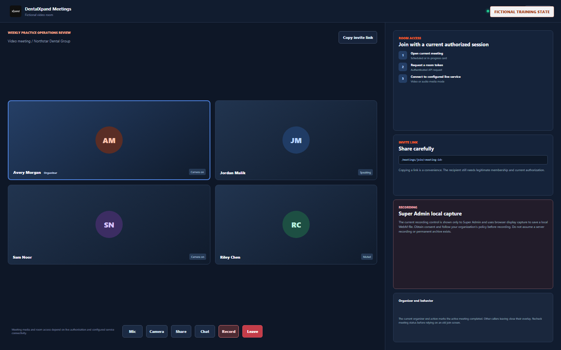Click the Share carefully heading
This screenshot has width=561, height=350.
tap(416, 149)
